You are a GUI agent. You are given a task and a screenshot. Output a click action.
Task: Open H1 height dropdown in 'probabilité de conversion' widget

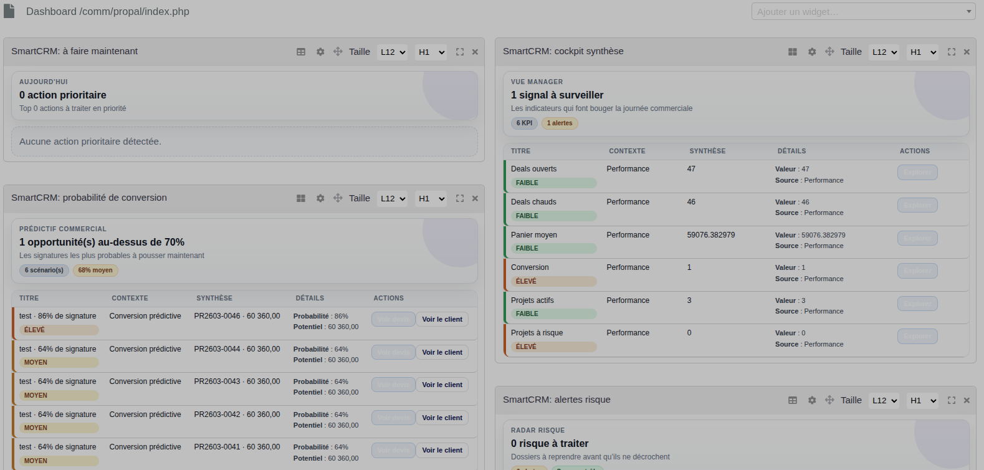431,198
